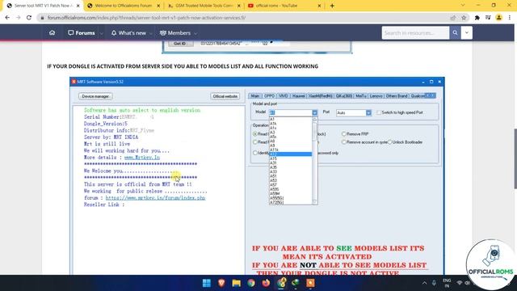Open the Chrome three-dot menu
The image size is (517, 291).
(x=510, y=18)
